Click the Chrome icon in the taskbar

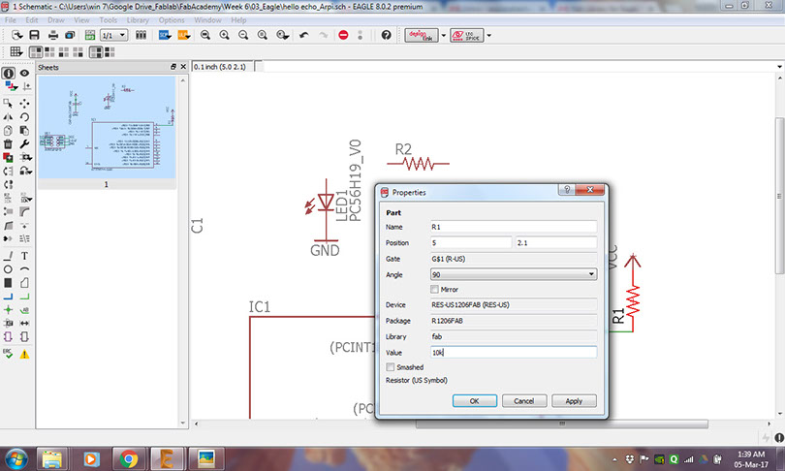pyautogui.click(x=129, y=458)
